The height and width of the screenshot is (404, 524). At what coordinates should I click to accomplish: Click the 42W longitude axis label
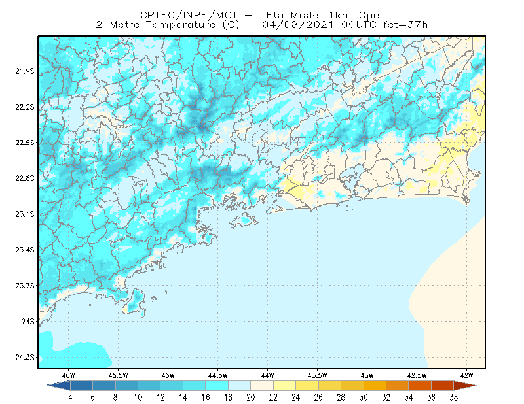coord(466,375)
